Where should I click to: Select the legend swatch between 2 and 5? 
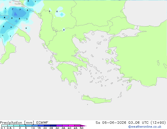pyautogui.click(x=23, y=126)
